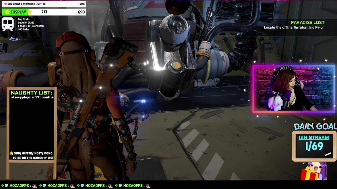Click the Top Train label
The width and height of the screenshot is (337, 189).
[x=24, y=19]
